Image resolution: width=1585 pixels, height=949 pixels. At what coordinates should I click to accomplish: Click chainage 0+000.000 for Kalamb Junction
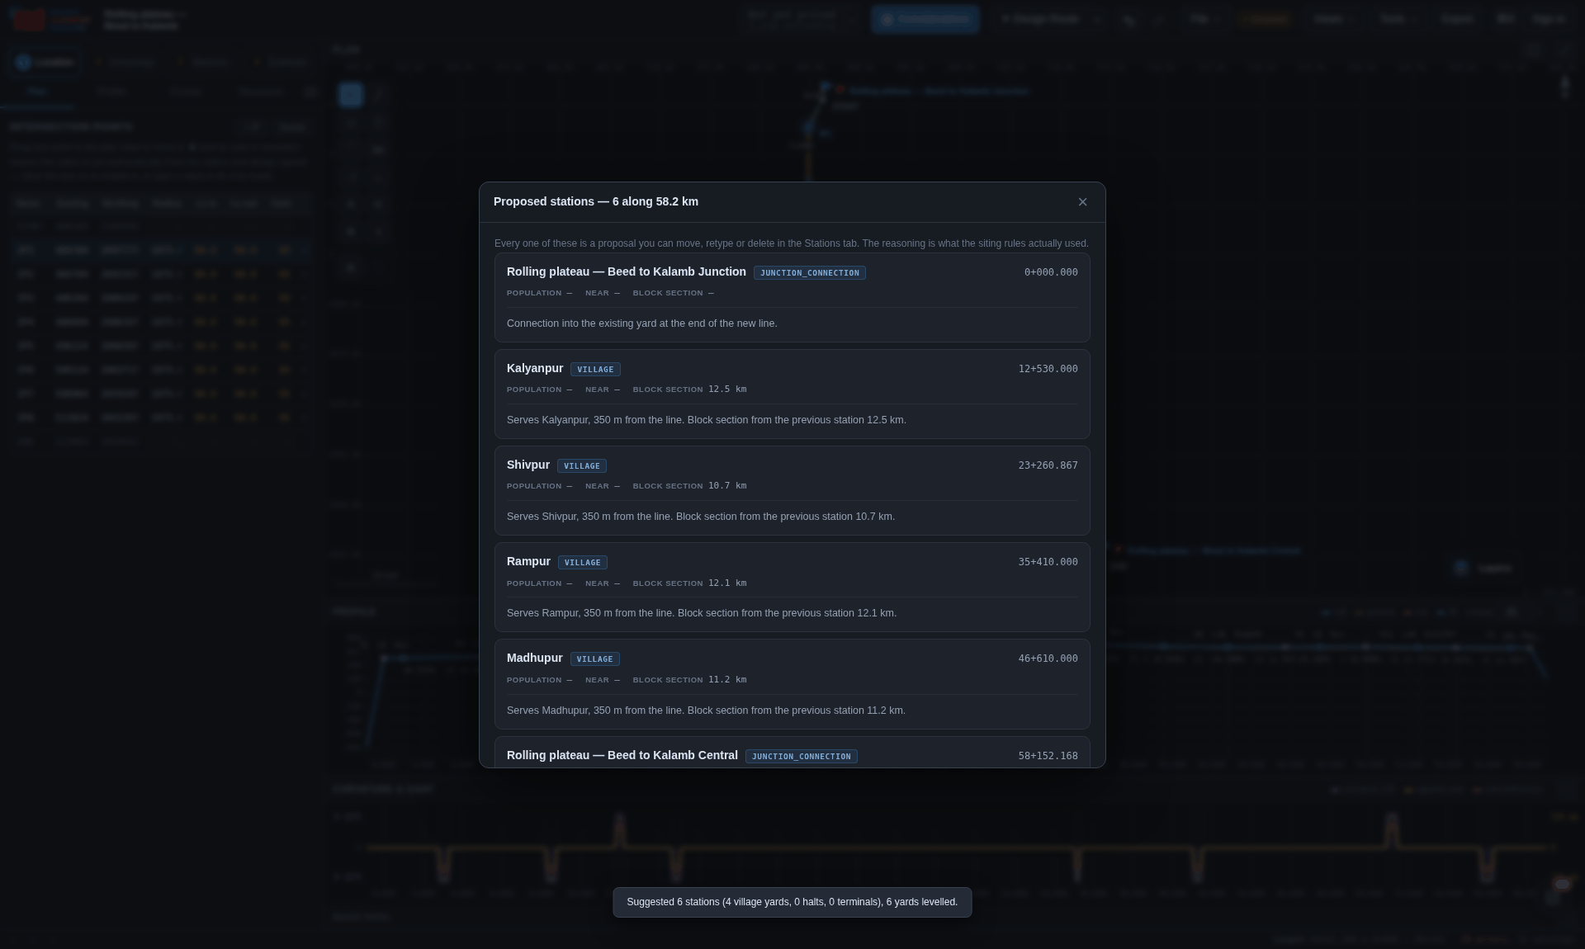click(1051, 272)
